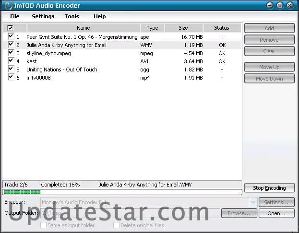Viewport: 299px width, 233px height.
Task: Uncheck the skyline_dyno.mpeg checkbox
Action: pos(11,53)
